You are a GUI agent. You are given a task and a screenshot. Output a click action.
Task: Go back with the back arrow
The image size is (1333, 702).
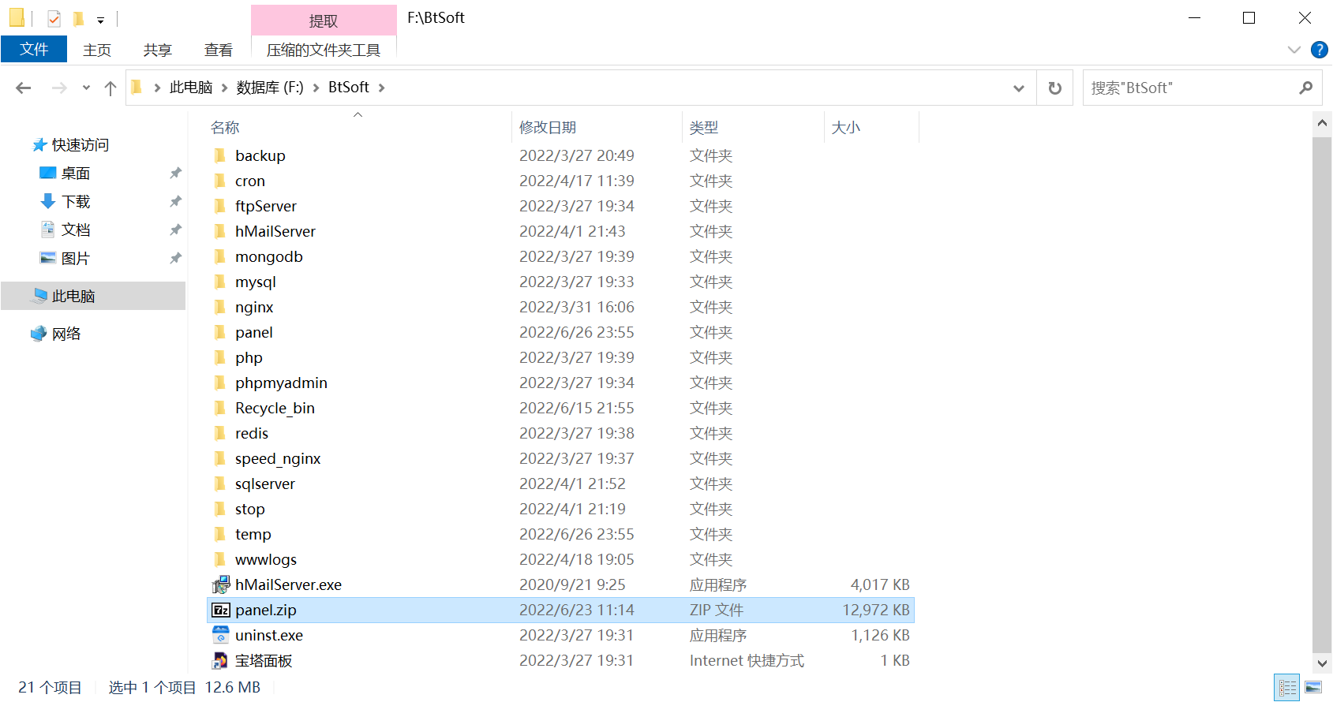[x=24, y=88]
